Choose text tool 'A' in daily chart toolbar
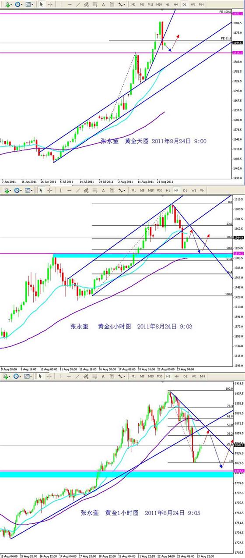 103,4
